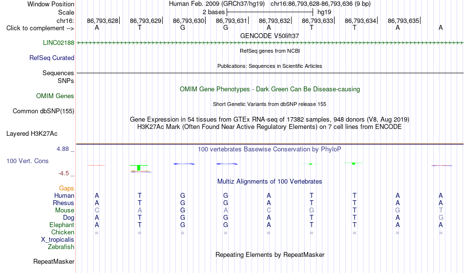Select the RepeatMasker track label
The image size is (464, 273).
pos(54,261)
